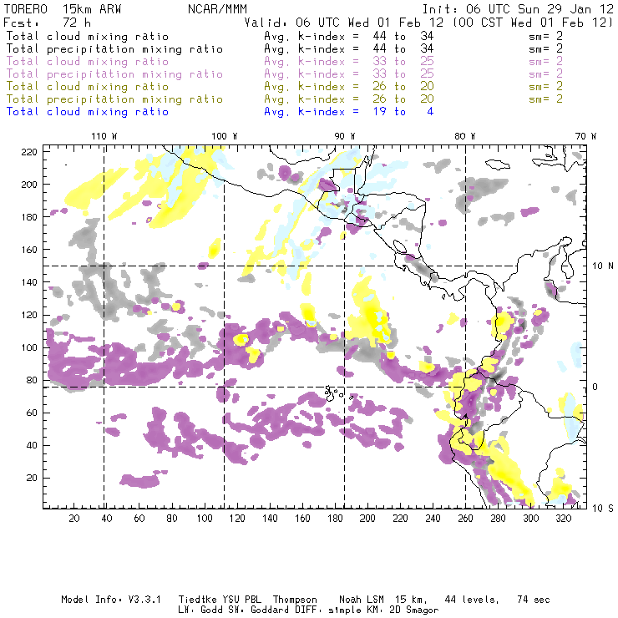Click the "44 levels," footer text

point(472,600)
